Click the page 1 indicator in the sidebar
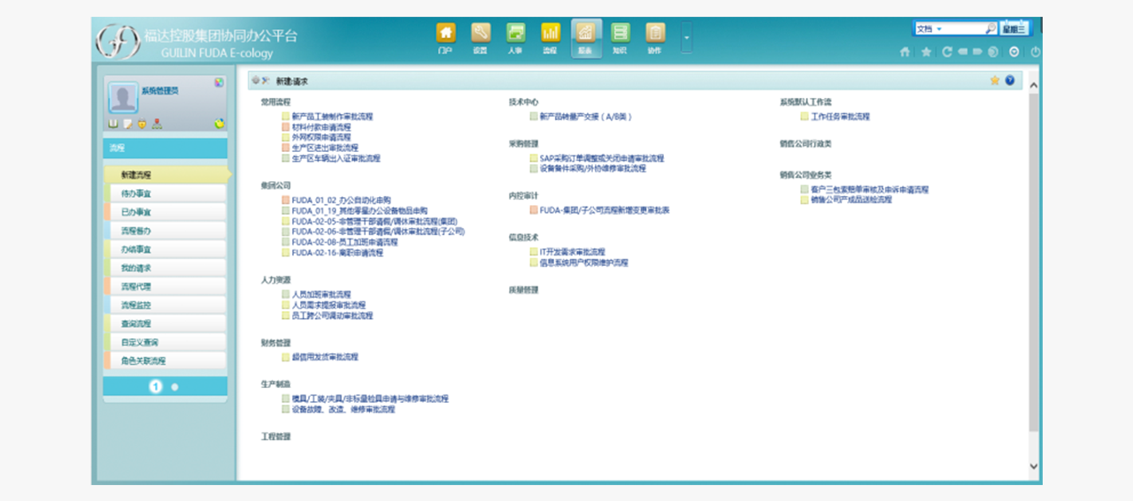This screenshot has width=1133, height=501. pyautogui.click(x=155, y=387)
